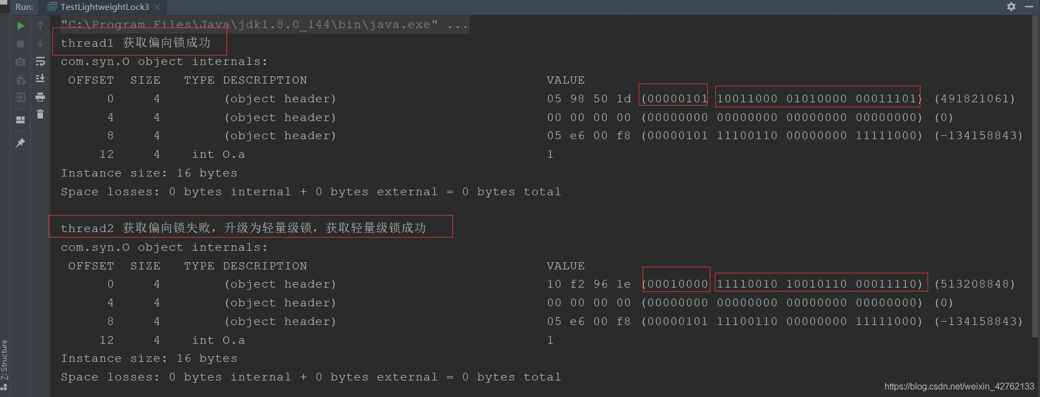1040x397 pixels.
Task: Click hex bytes '05 98 50 1d'
Action: click(x=589, y=99)
